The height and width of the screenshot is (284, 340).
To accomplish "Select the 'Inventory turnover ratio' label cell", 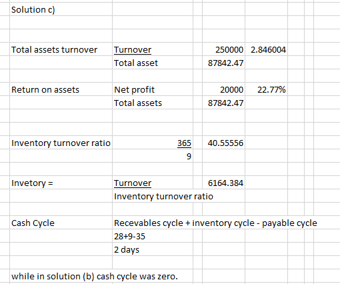I will click(61, 143).
